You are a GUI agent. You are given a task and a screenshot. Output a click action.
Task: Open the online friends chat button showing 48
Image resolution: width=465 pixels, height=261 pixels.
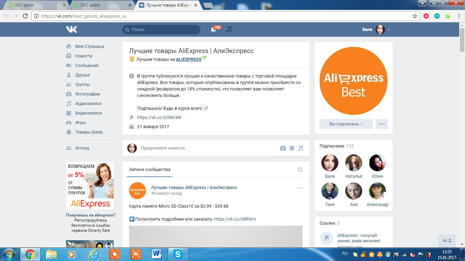coord(447,241)
